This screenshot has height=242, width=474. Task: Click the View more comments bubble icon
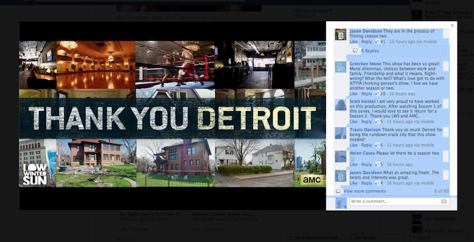tap(338, 191)
